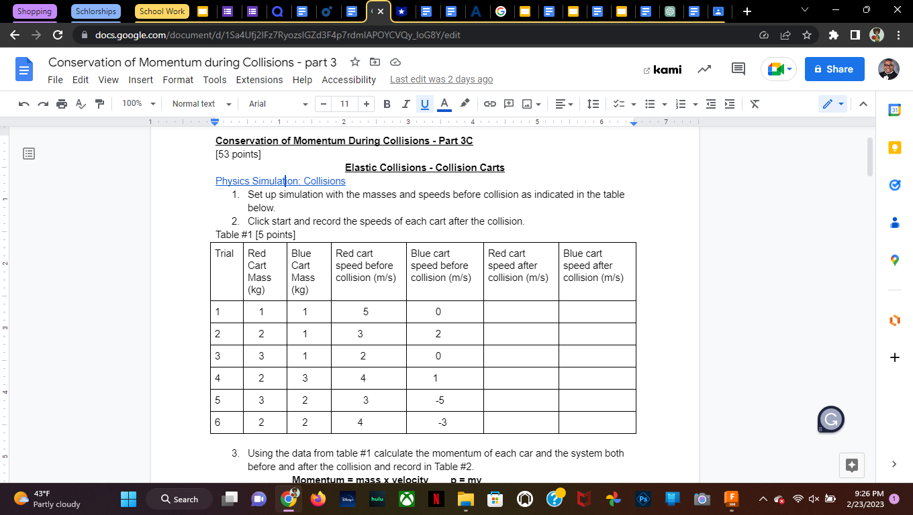Apply italic formatting
Image resolution: width=913 pixels, height=515 pixels.
405,104
